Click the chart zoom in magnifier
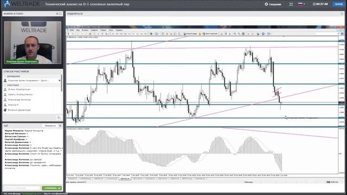This screenshot has height=195, width=347. tap(235, 34)
